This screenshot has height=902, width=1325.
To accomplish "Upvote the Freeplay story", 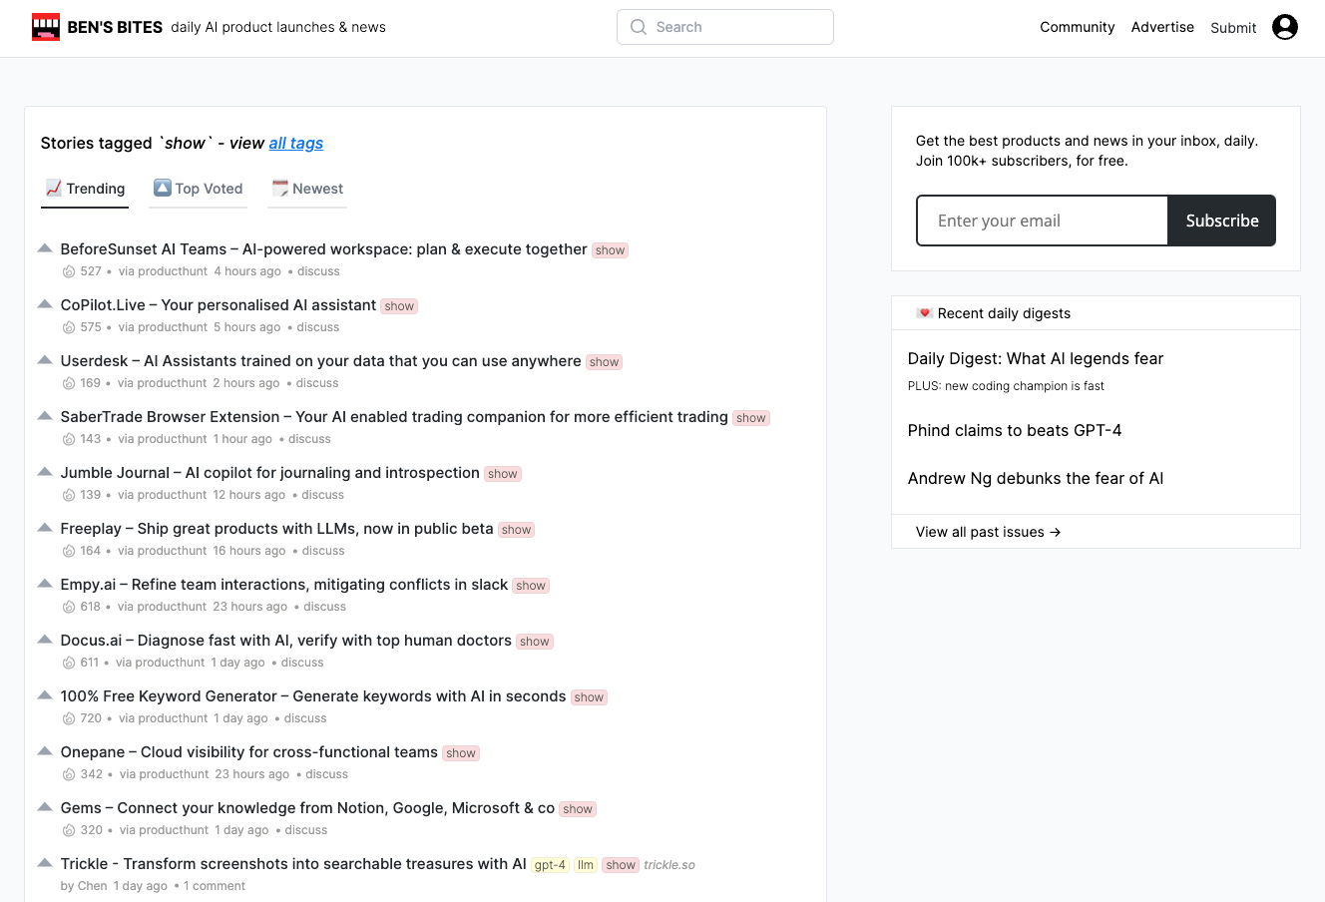I will pyautogui.click(x=45, y=527).
